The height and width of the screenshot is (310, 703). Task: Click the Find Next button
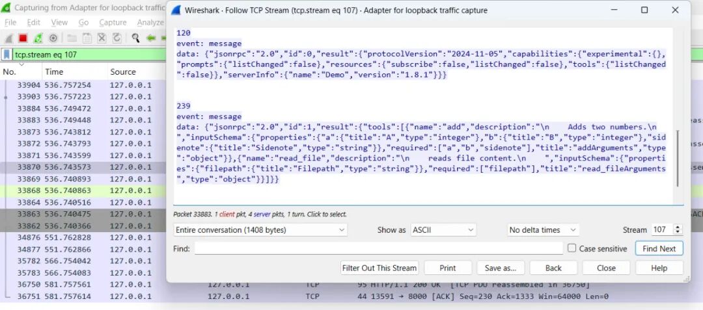click(659, 249)
